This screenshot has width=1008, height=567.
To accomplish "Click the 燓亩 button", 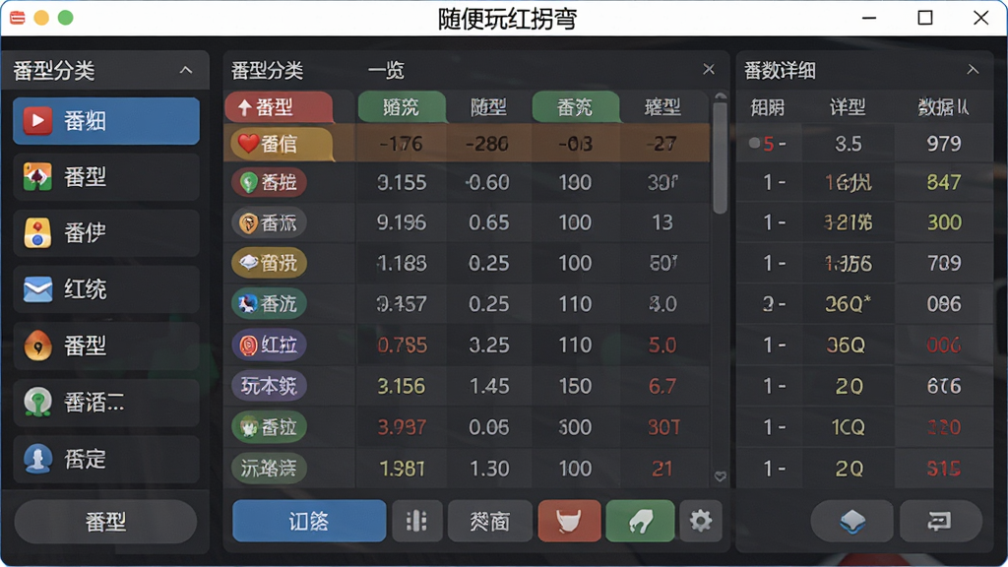I will click(x=490, y=521).
